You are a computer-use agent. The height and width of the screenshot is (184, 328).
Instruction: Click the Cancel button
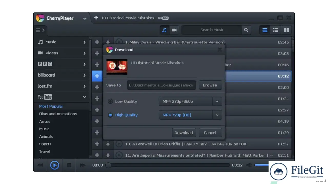[x=210, y=133]
